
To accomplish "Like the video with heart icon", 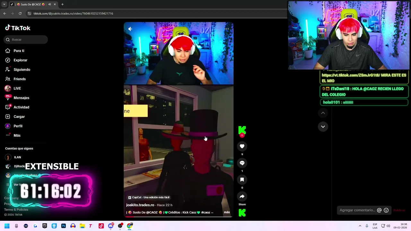I will pyautogui.click(x=242, y=146).
